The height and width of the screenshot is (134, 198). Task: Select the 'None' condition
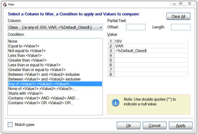pyautogui.click(x=13, y=41)
